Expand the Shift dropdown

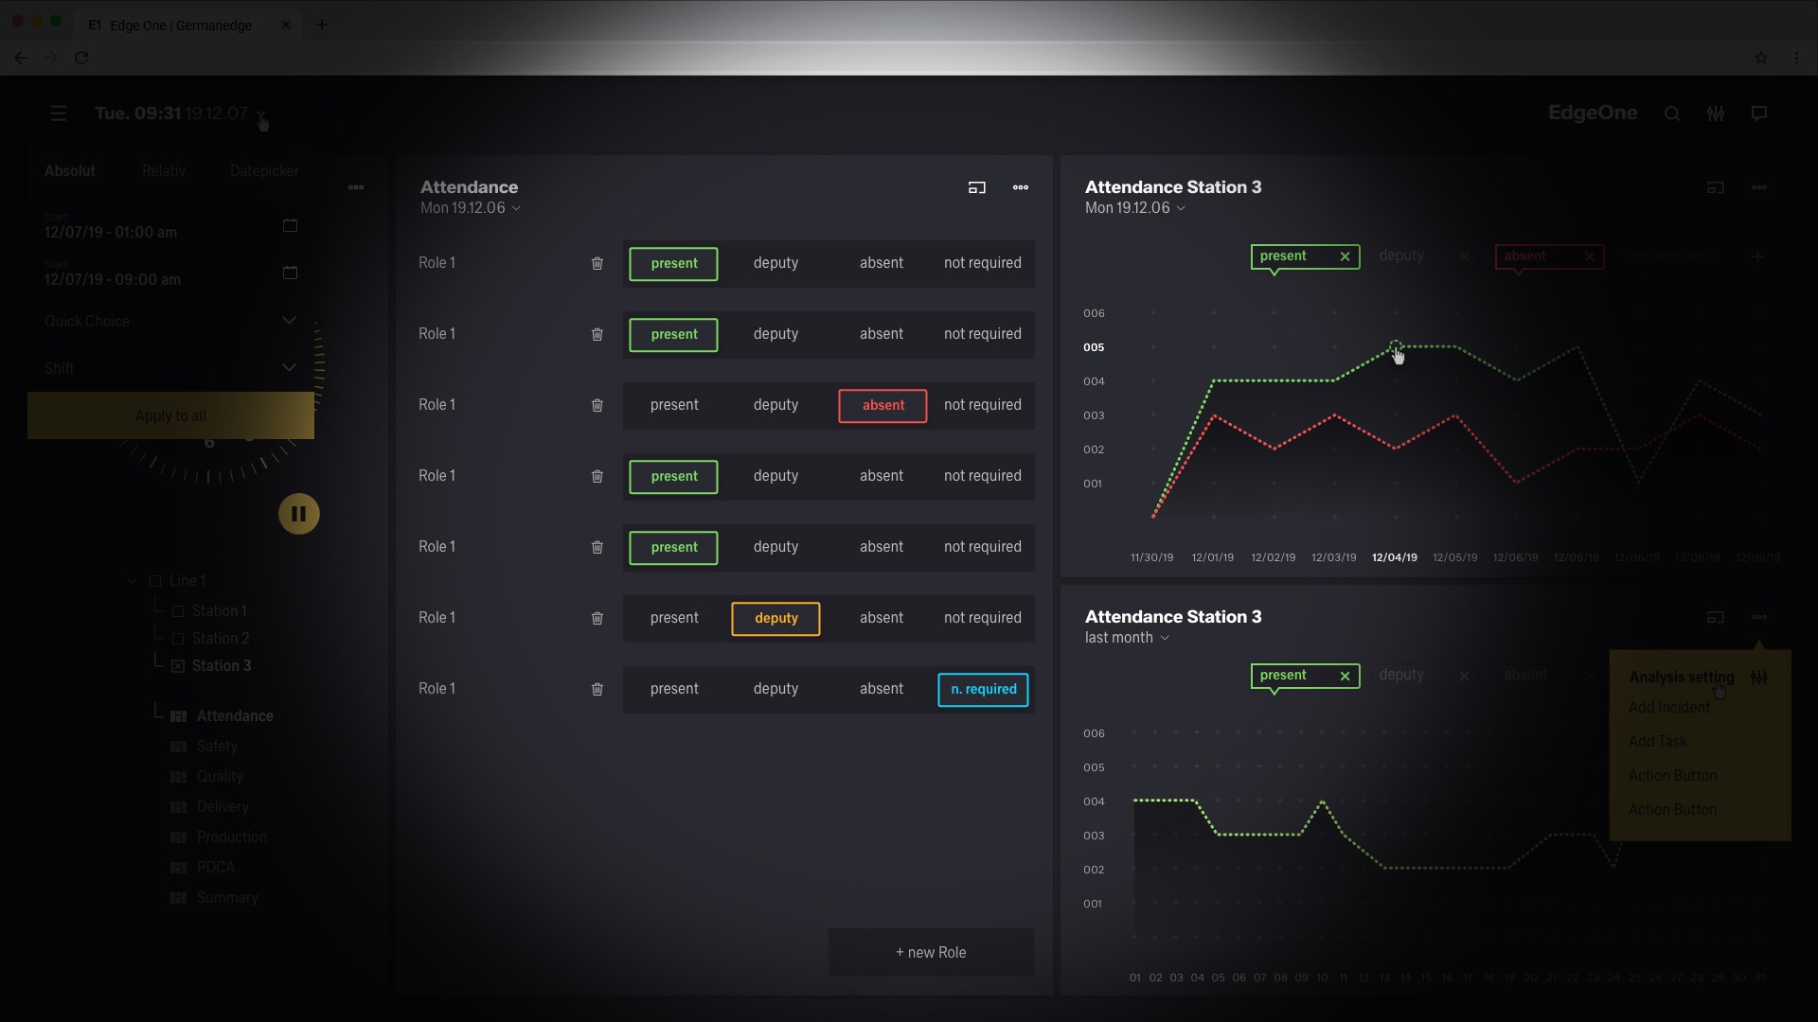point(289,368)
